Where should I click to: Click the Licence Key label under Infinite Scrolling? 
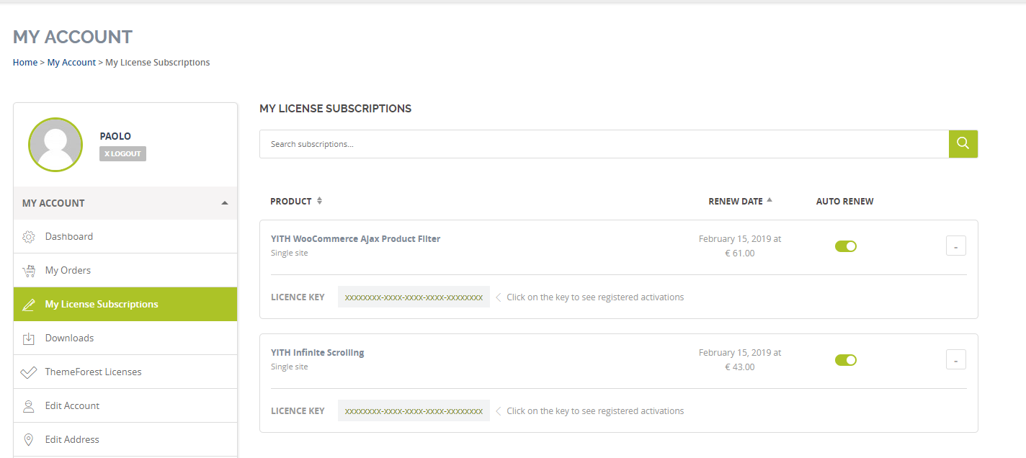coord(298,410)
